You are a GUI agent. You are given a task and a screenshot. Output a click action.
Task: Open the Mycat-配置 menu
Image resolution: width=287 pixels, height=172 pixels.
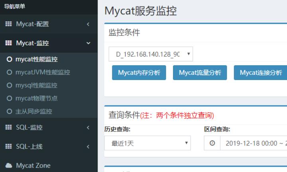[32, 24]
